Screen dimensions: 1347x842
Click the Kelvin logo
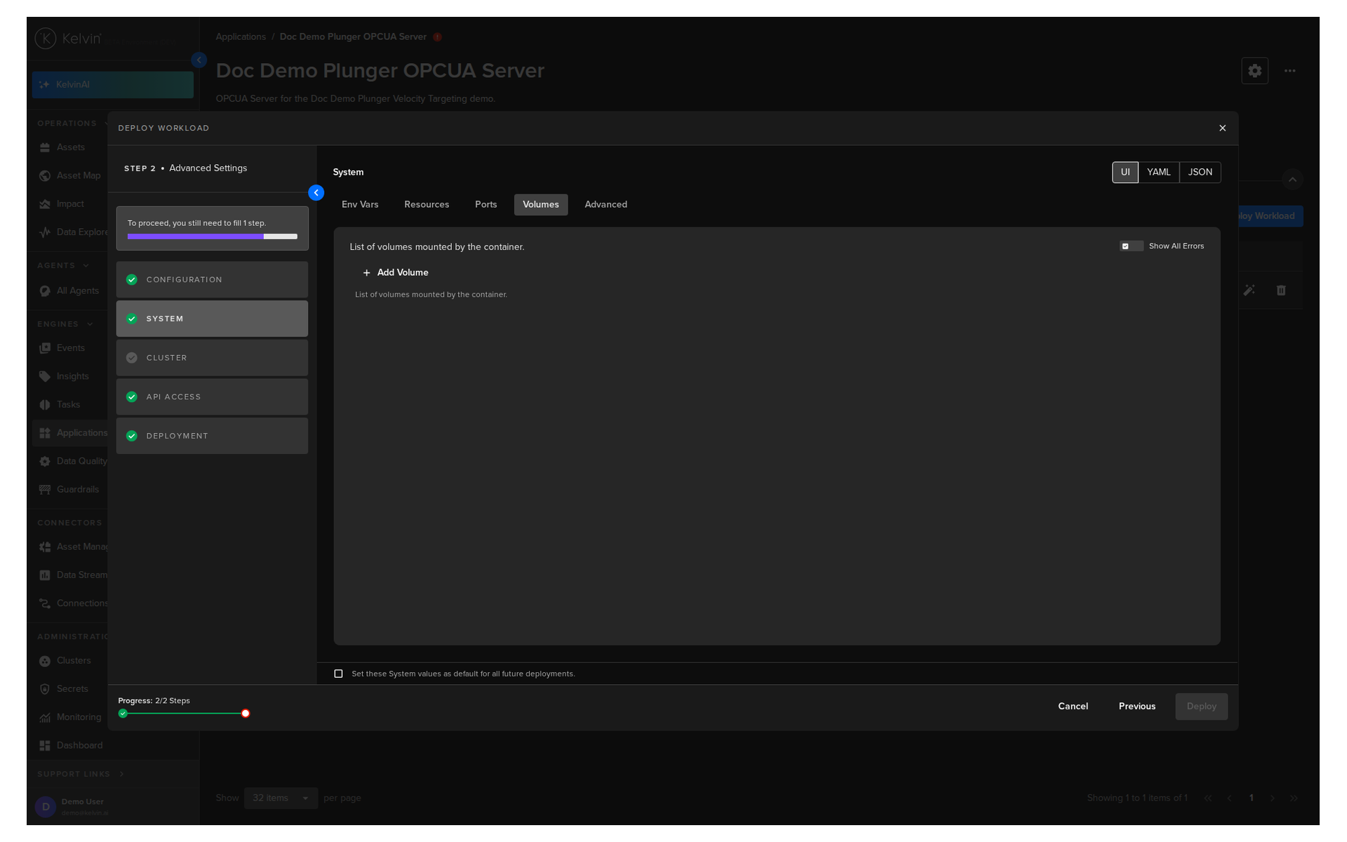pos(69,39)
